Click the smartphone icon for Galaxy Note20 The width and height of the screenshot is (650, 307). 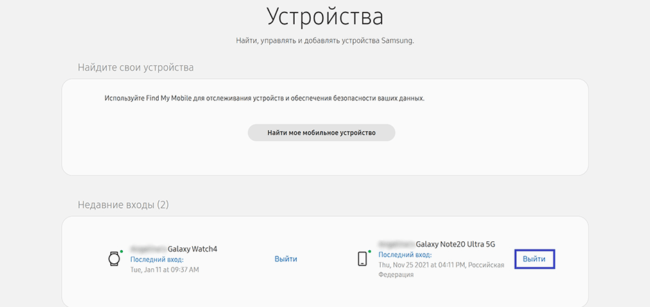click(361, 259)
